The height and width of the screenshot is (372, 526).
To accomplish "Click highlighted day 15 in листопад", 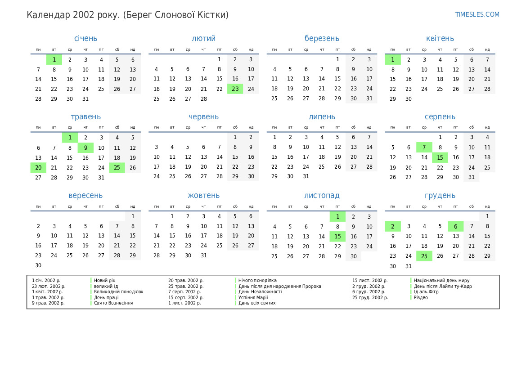I will tap(337, 236).
